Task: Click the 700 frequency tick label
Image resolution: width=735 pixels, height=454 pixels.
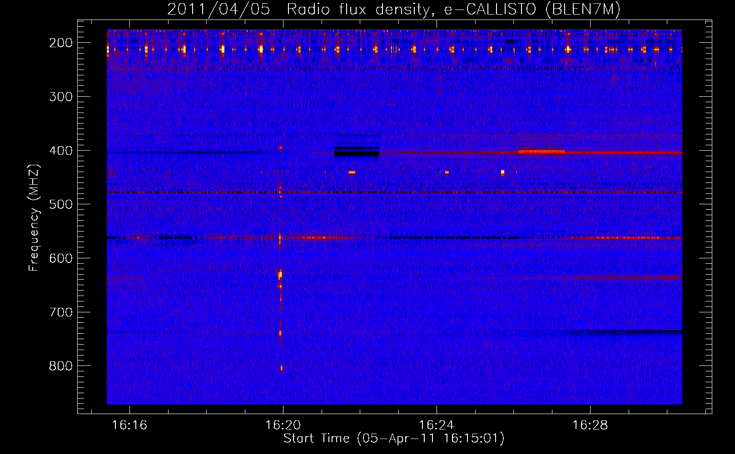Action: [x=61, y=312]
